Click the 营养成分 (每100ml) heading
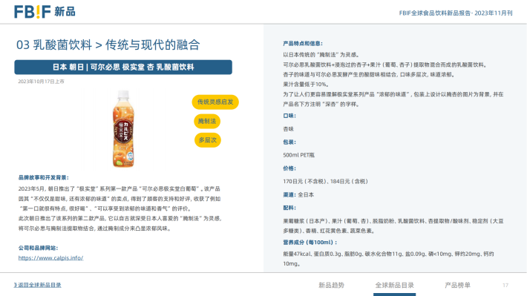527x296 pixels. [x=310, y=243]
